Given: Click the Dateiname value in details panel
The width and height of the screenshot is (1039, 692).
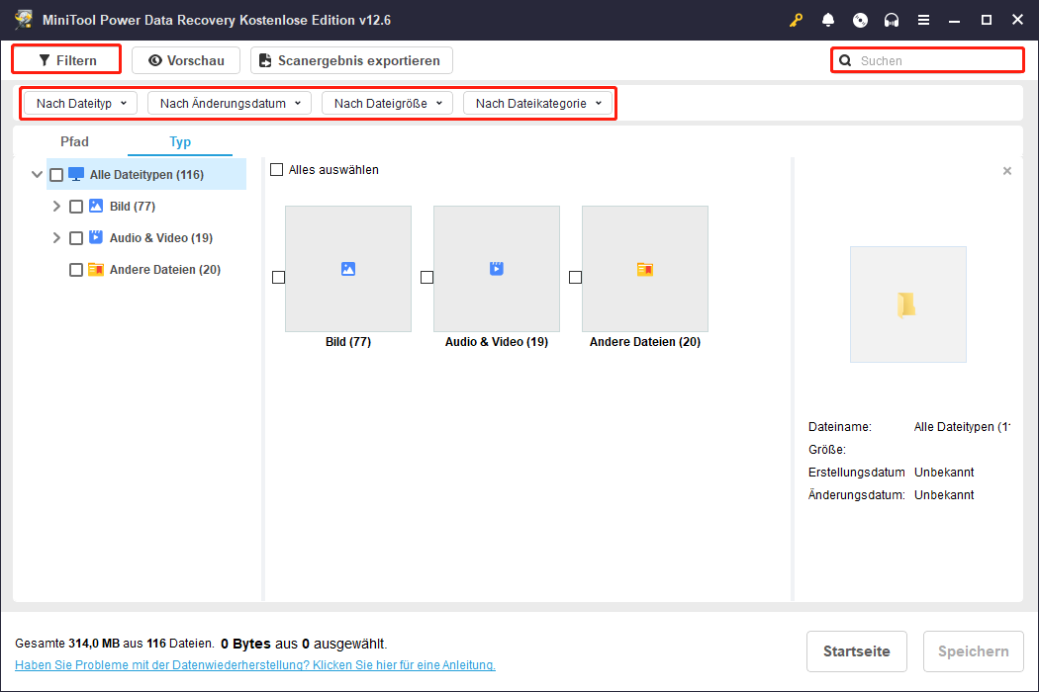Looking at the screenshot, I should [962, 427].
